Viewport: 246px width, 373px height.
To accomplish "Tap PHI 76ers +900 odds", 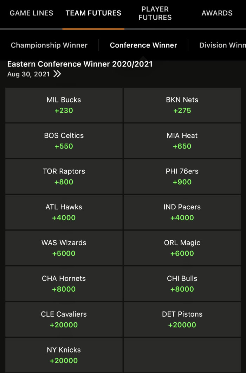I will pyautogui.click(x=182, y=177).
